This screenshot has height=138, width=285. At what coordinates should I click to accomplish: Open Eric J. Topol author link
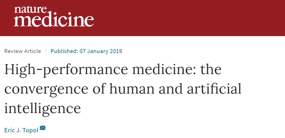pyautogui.click(x=21, y=130)
